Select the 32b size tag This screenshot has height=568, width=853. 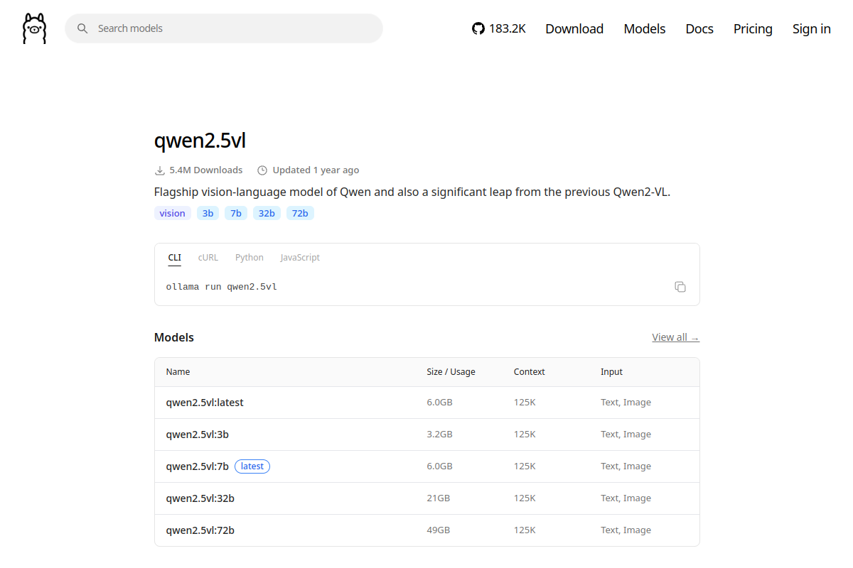[267, 213]
